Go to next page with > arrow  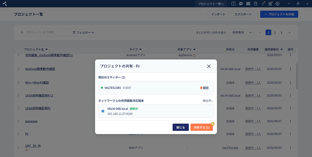pos(289,33)
